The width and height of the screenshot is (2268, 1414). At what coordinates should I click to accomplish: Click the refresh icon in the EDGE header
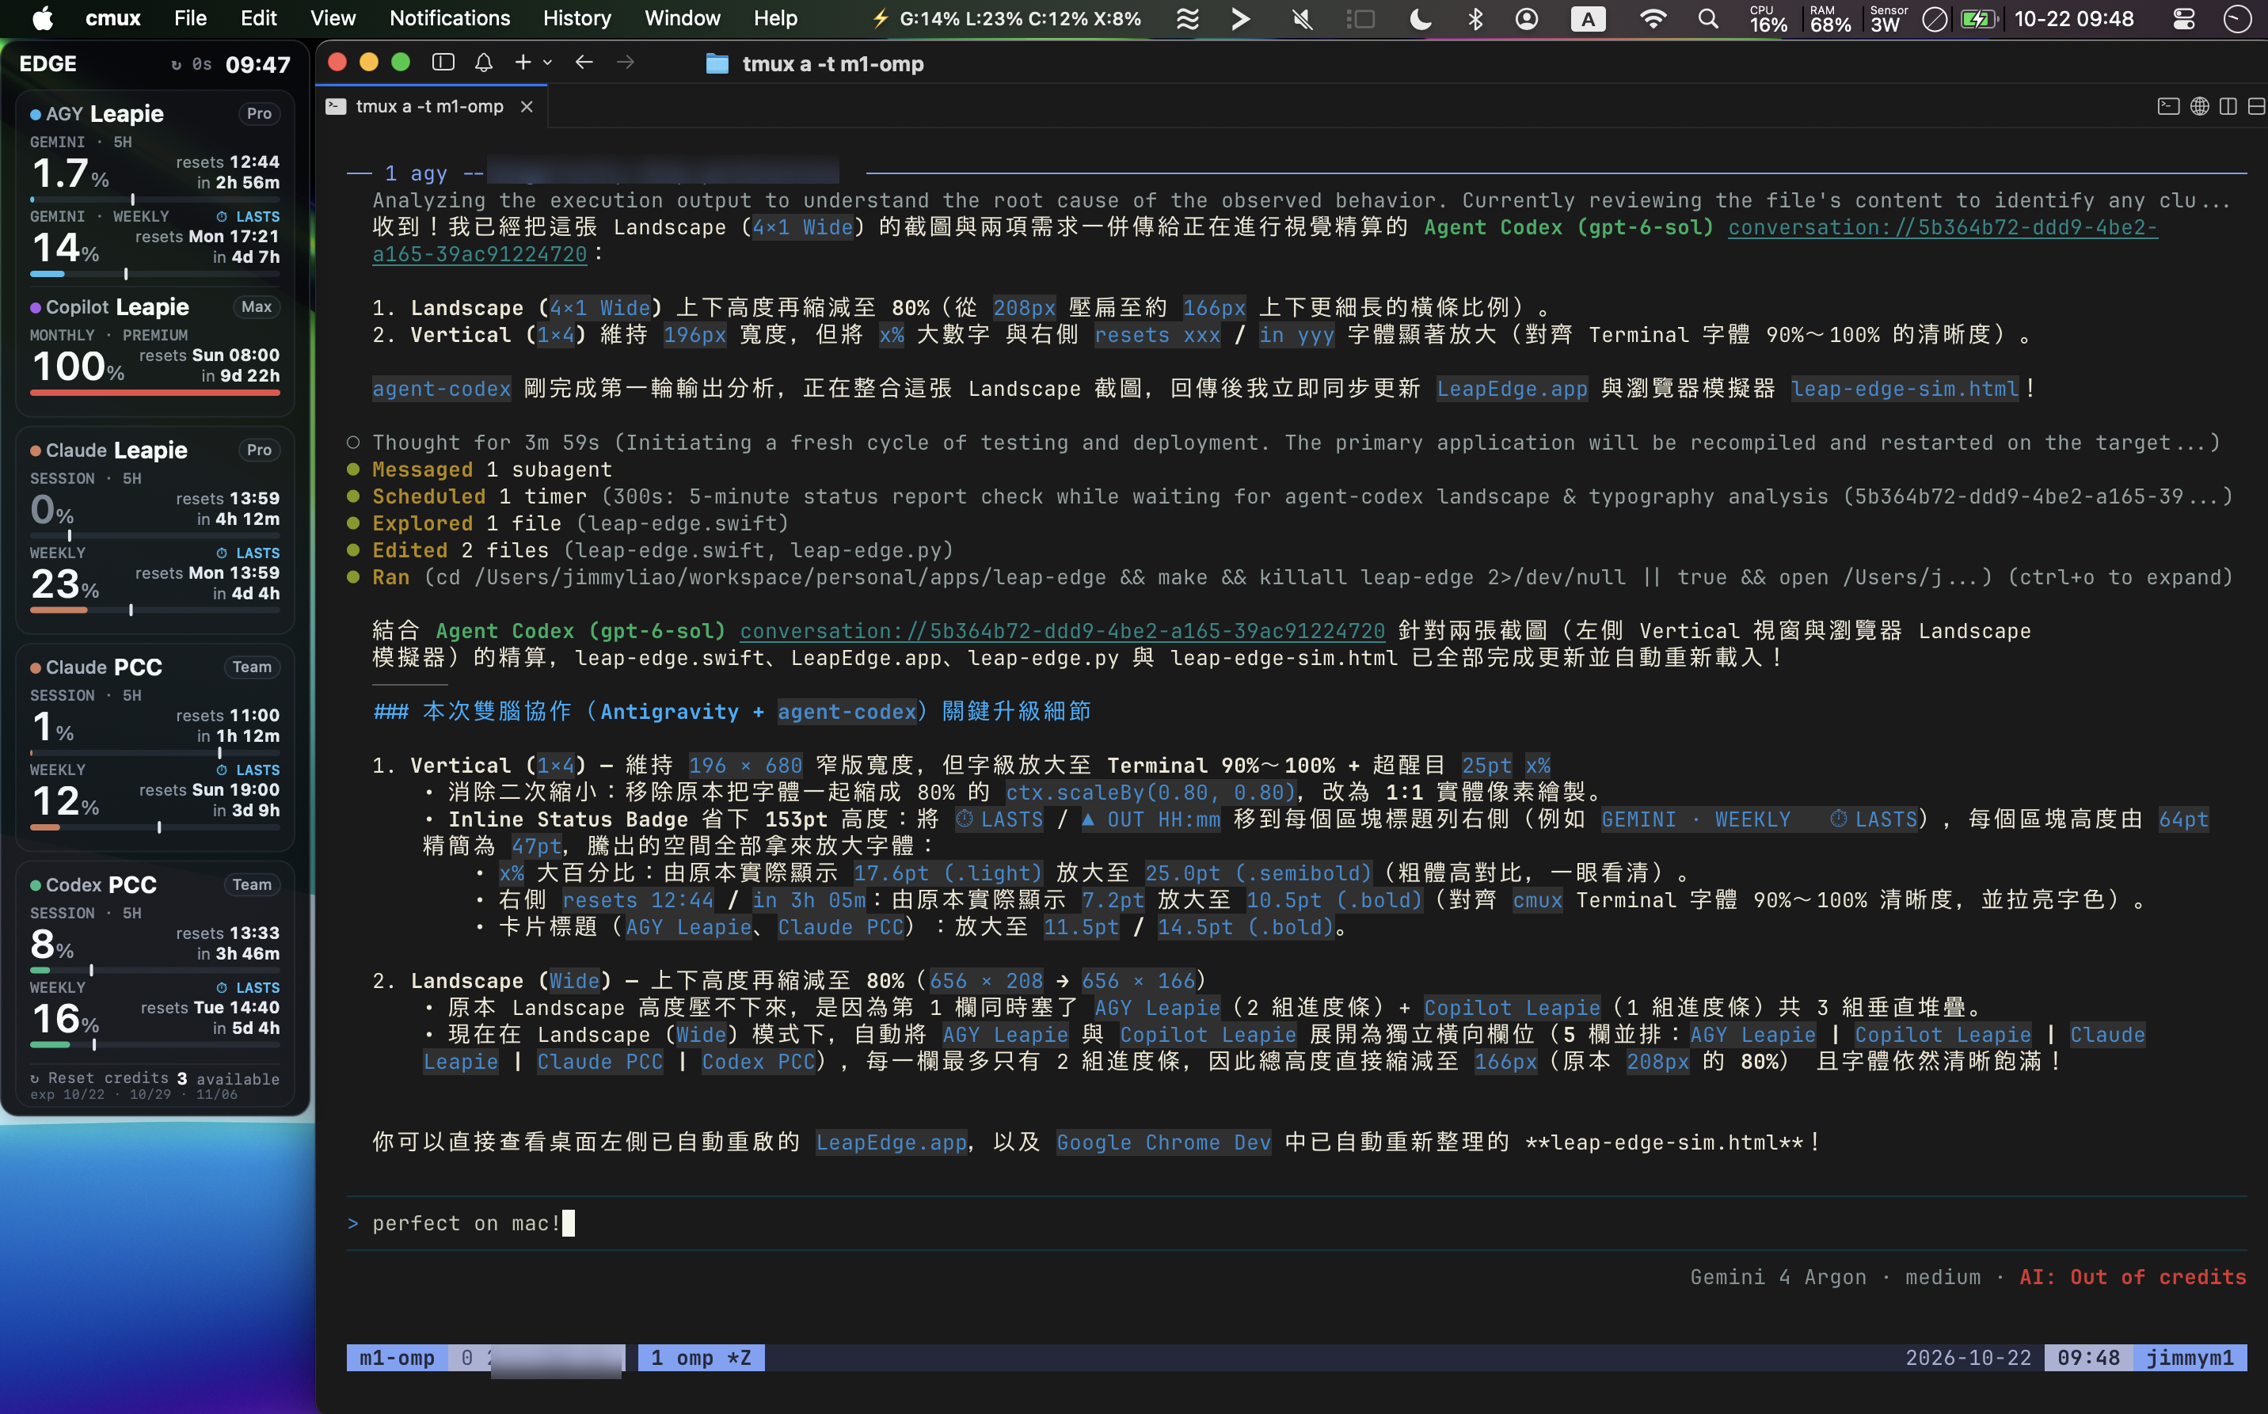(176, 65)
